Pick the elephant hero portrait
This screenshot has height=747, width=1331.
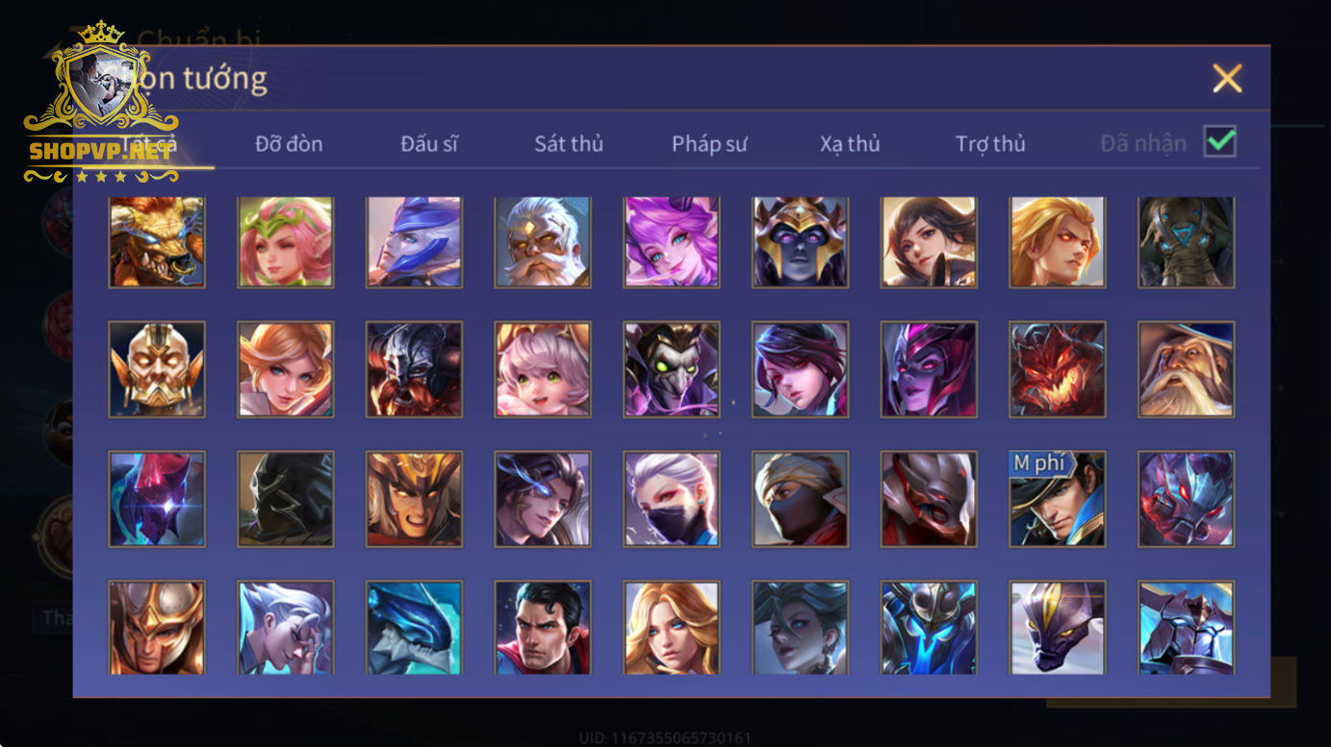click(1187, 242)
